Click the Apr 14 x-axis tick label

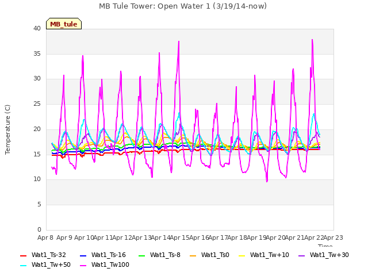pyautogui.click(x=161, y=237)
